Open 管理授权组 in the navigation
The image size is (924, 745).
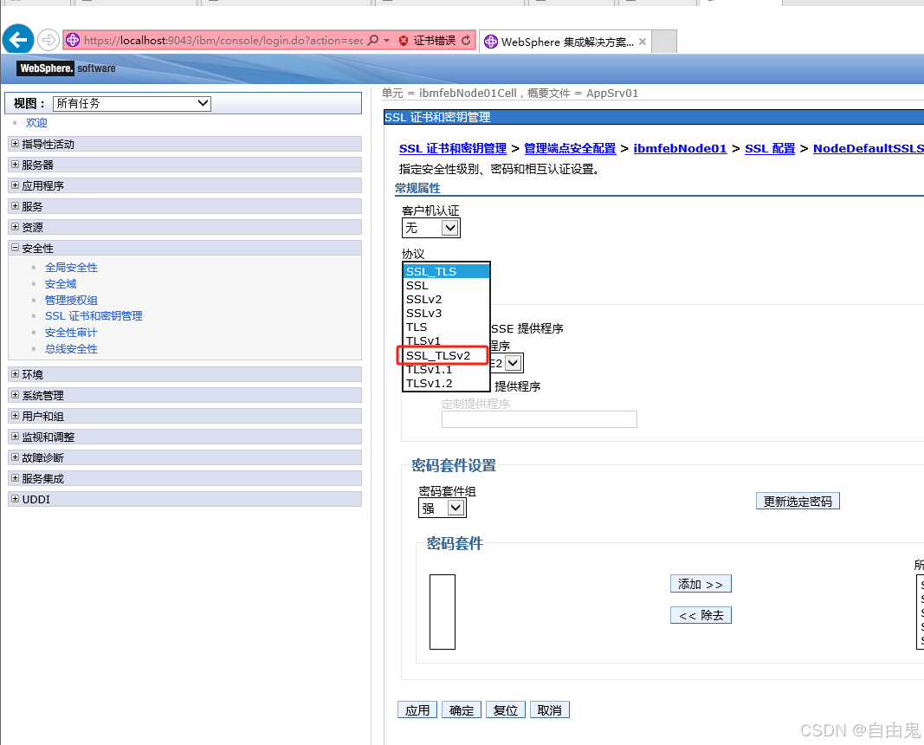pos(71,300)
